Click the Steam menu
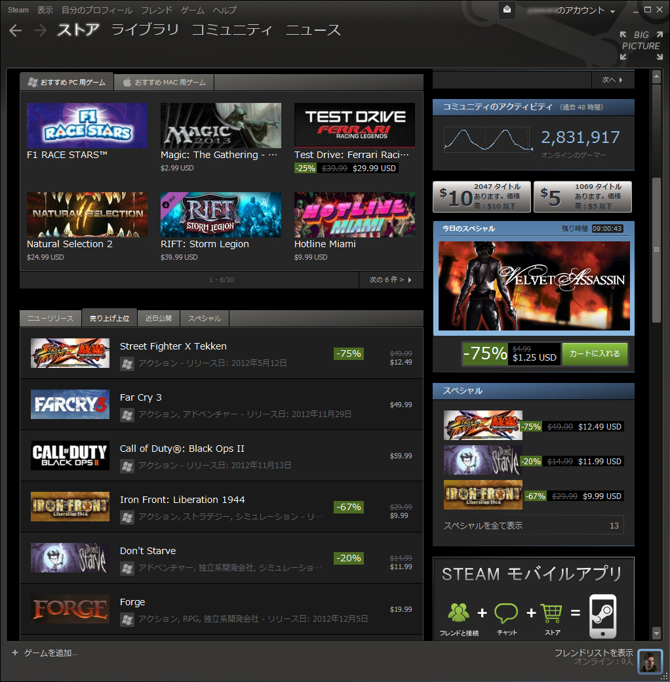The height and width of the screenshot is (682, 670). click(x=18, y=10)
